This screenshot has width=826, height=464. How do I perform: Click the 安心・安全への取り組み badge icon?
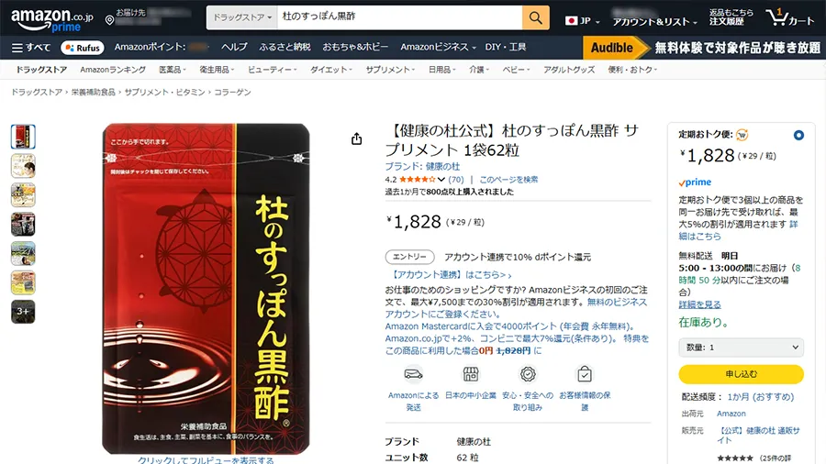pyautogui.click(x=528, y=374)
